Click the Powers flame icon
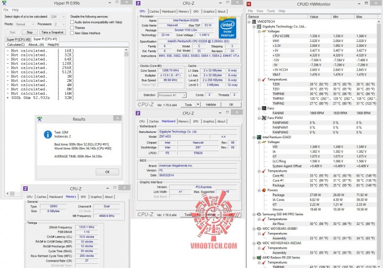 point(264,190)
